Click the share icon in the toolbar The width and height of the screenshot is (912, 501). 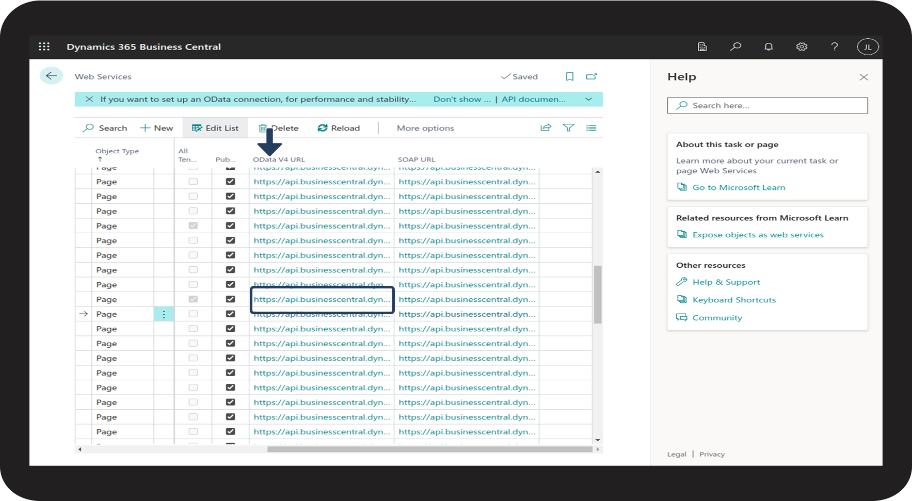(546, 127)
